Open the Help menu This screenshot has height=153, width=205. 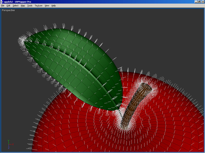[54, 6]
